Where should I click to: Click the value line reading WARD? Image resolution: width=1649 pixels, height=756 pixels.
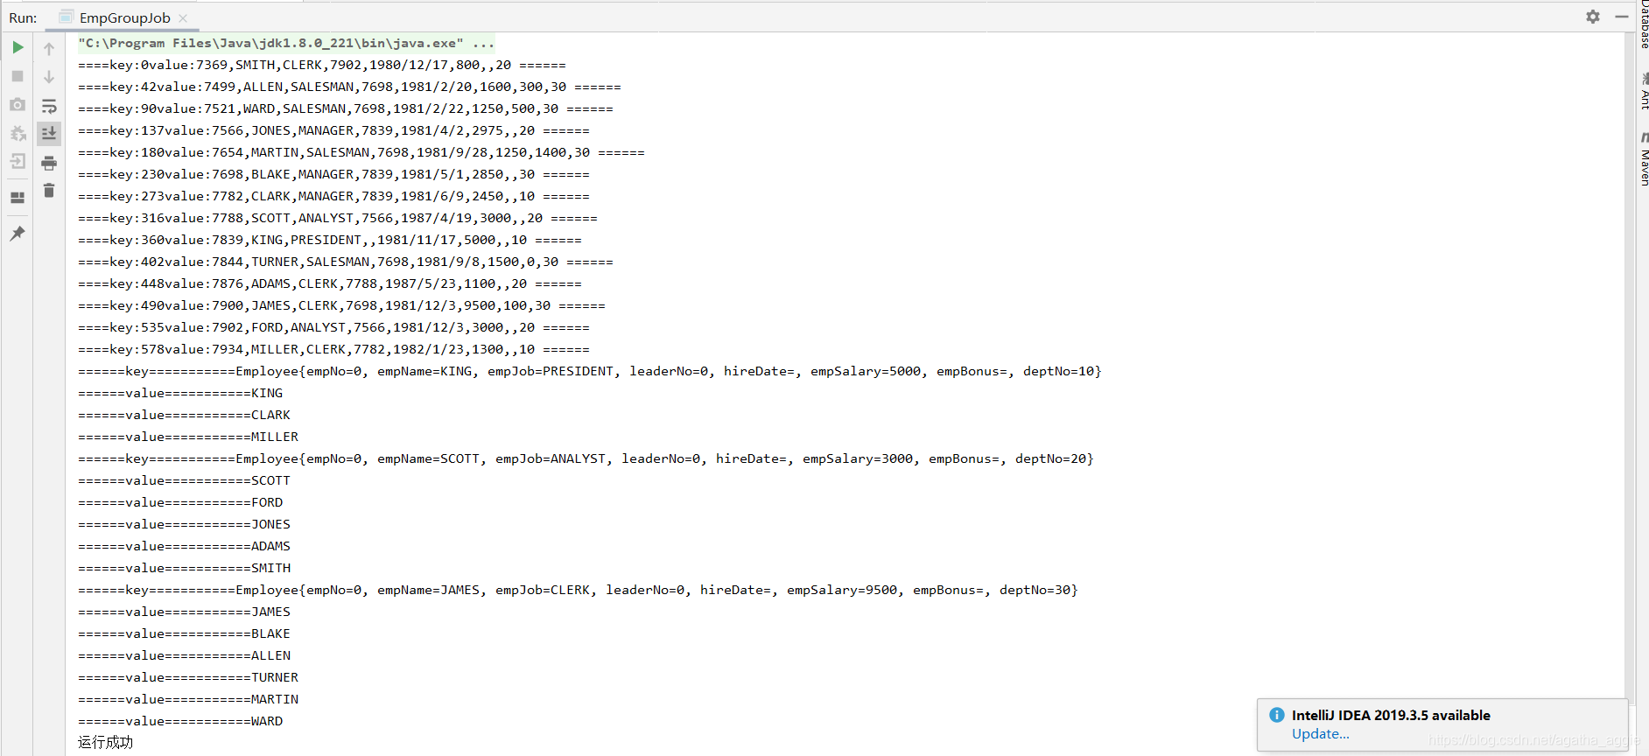(180, 721)
